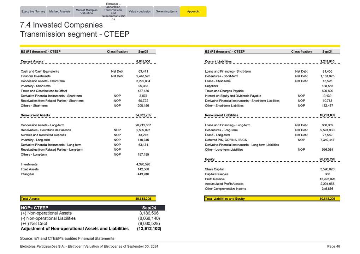This screenshot has height=254, width=360.
Task: Click the Financial Investments value 2,448,525
Action: click(143, 76)
